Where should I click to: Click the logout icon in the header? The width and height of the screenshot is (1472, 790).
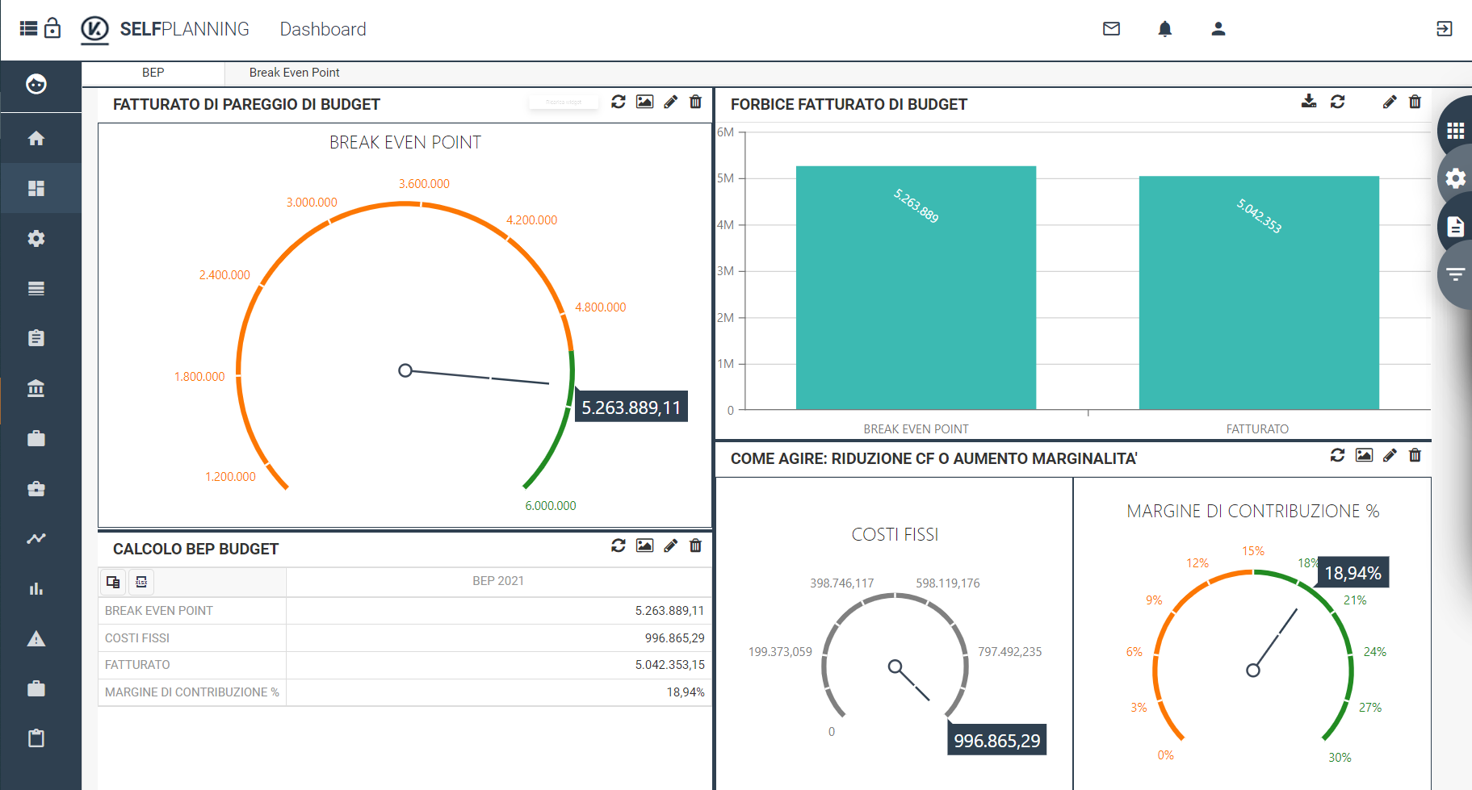tap(1445, 29)
